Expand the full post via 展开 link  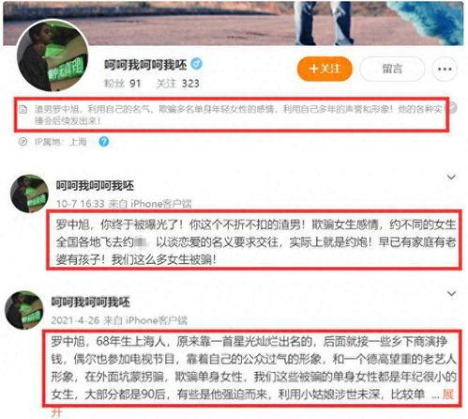pyautogui.click(x=447, y=395)
